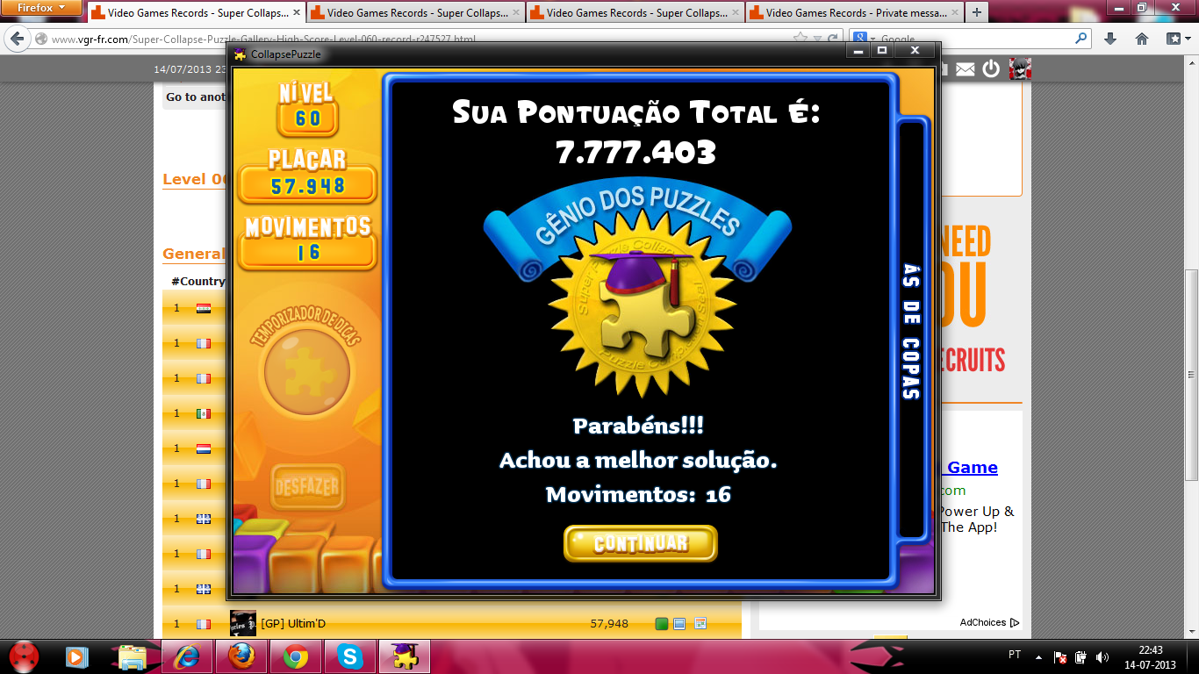
Task: Click the Continuar button
Action: click(640, 543)
